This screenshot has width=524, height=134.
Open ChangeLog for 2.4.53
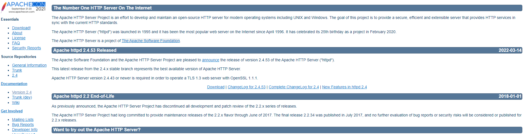247,87
